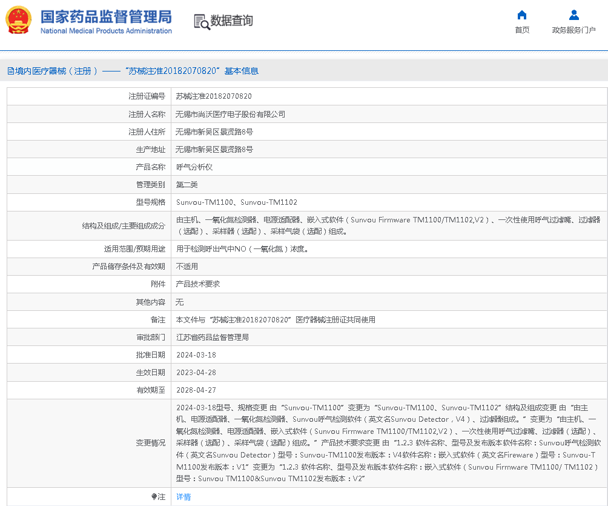The height and width of the screenshot is (506, 608).
Task: Click the 数据查询 magnifier document icon
Action: pyautogui.click(x=202, y=21)
